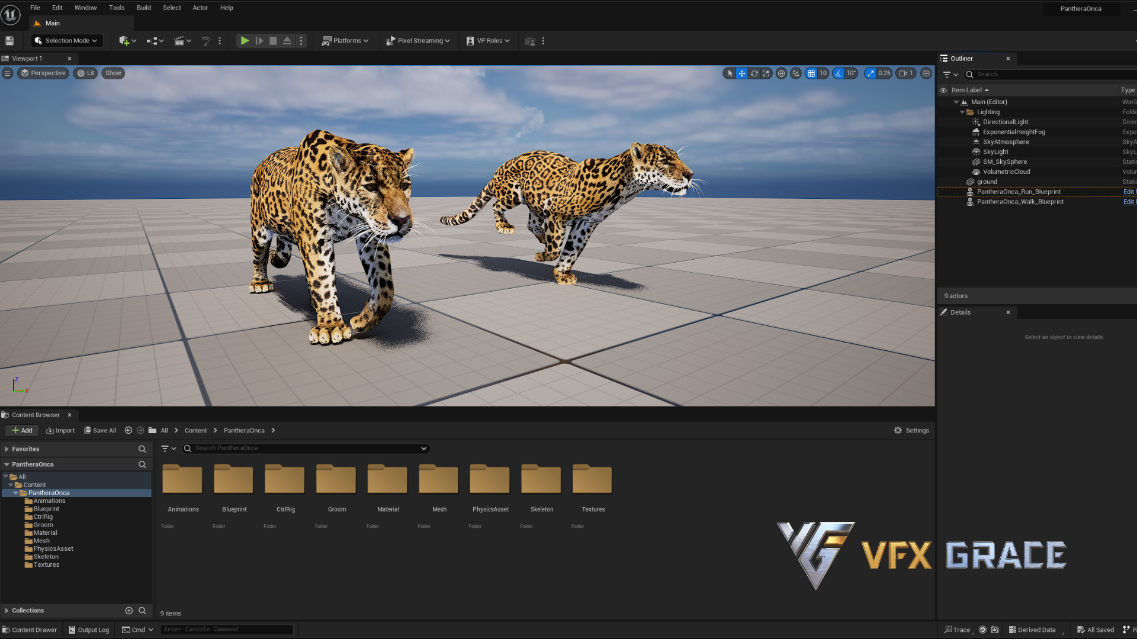Toggle grid snapping in viewport
Viewport: 1137px width, 639px height.
click(811, 73)
